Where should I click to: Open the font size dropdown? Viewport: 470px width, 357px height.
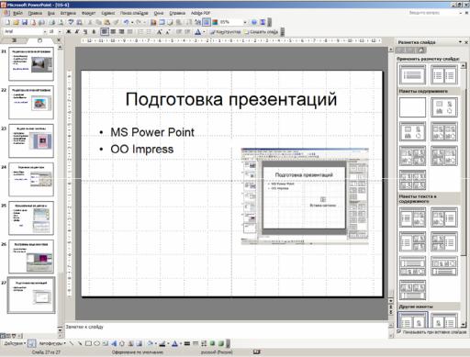pyautogui.click(x=60, y=31)
